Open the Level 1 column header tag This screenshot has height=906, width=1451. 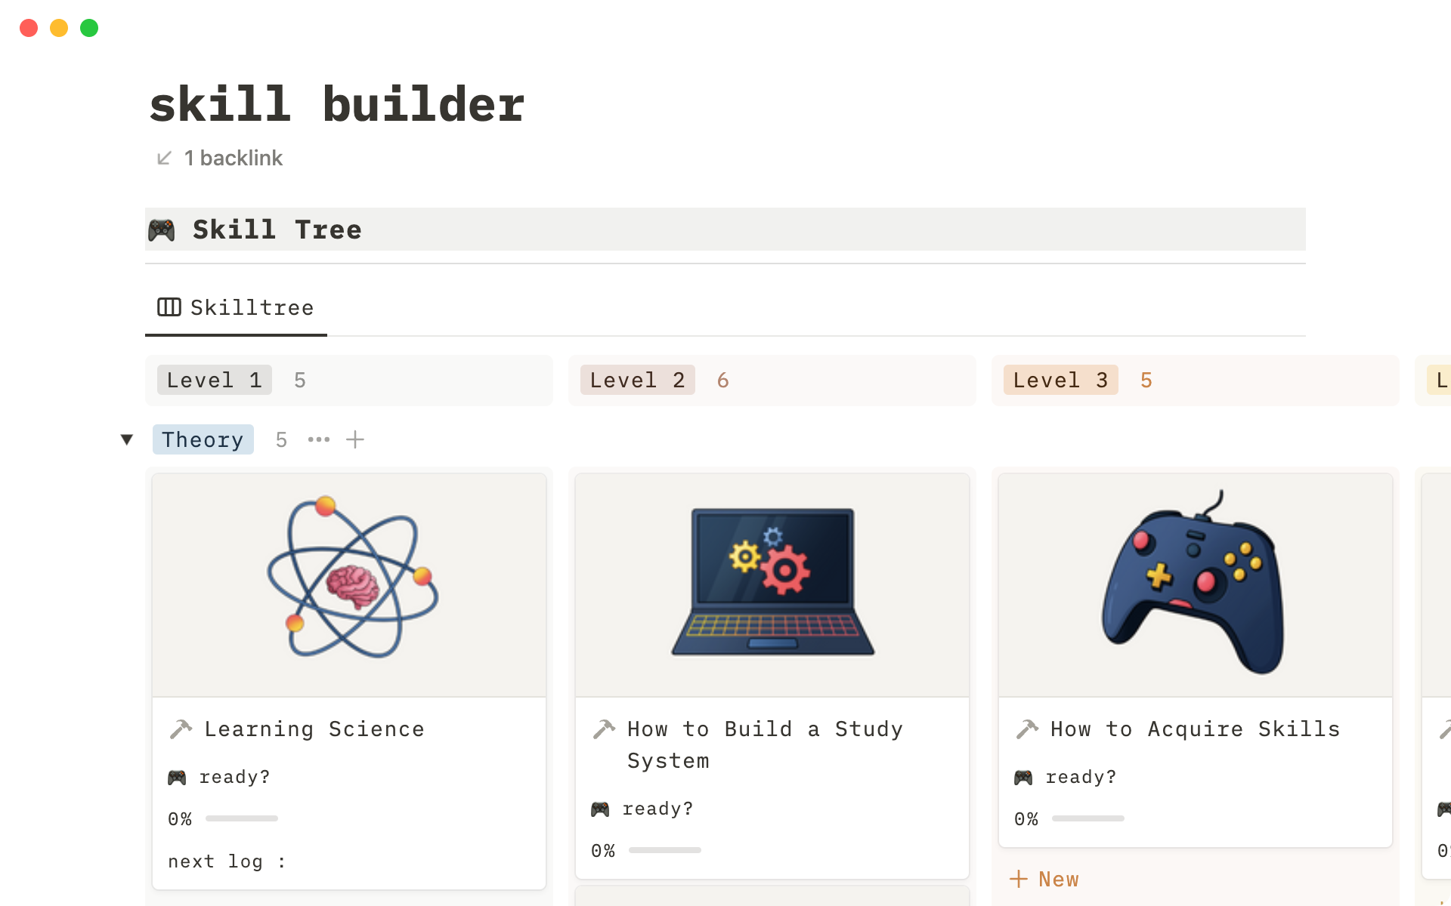tap(214, 380)
